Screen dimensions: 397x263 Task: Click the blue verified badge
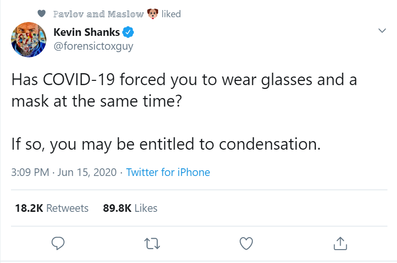click(x=128, y=33)
